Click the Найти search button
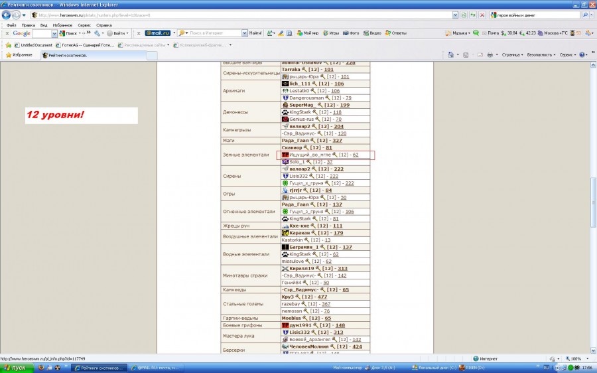The height and width of the screenshot is (373, 597). 255,33
